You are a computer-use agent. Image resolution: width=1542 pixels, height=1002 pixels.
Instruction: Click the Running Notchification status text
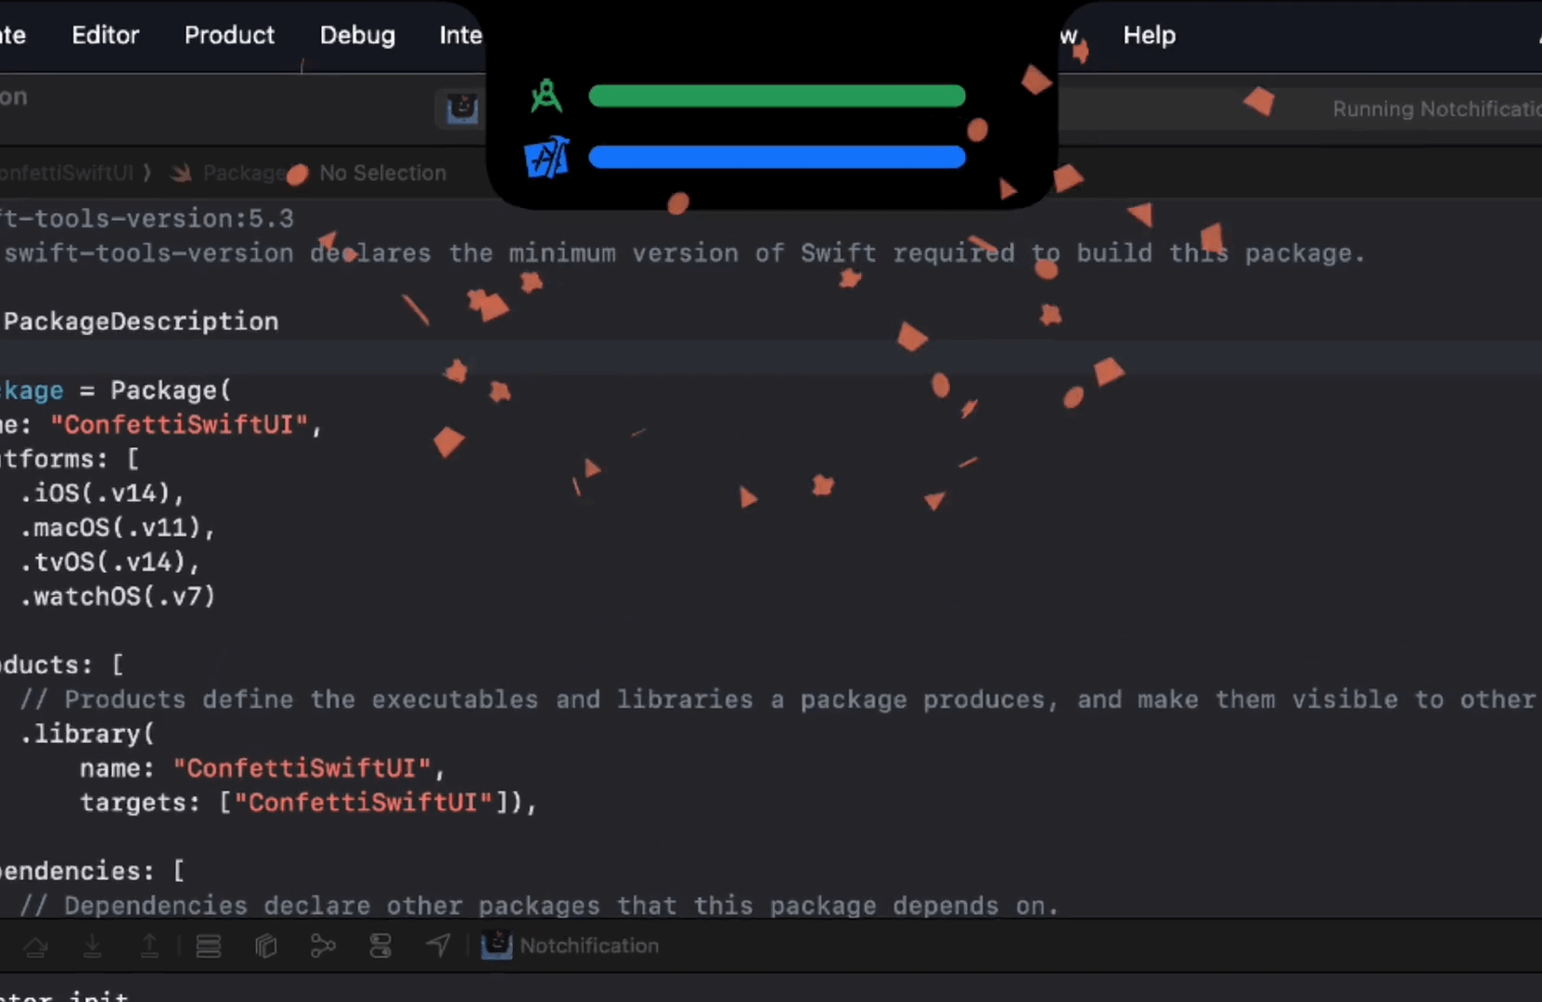[1434, 109]
